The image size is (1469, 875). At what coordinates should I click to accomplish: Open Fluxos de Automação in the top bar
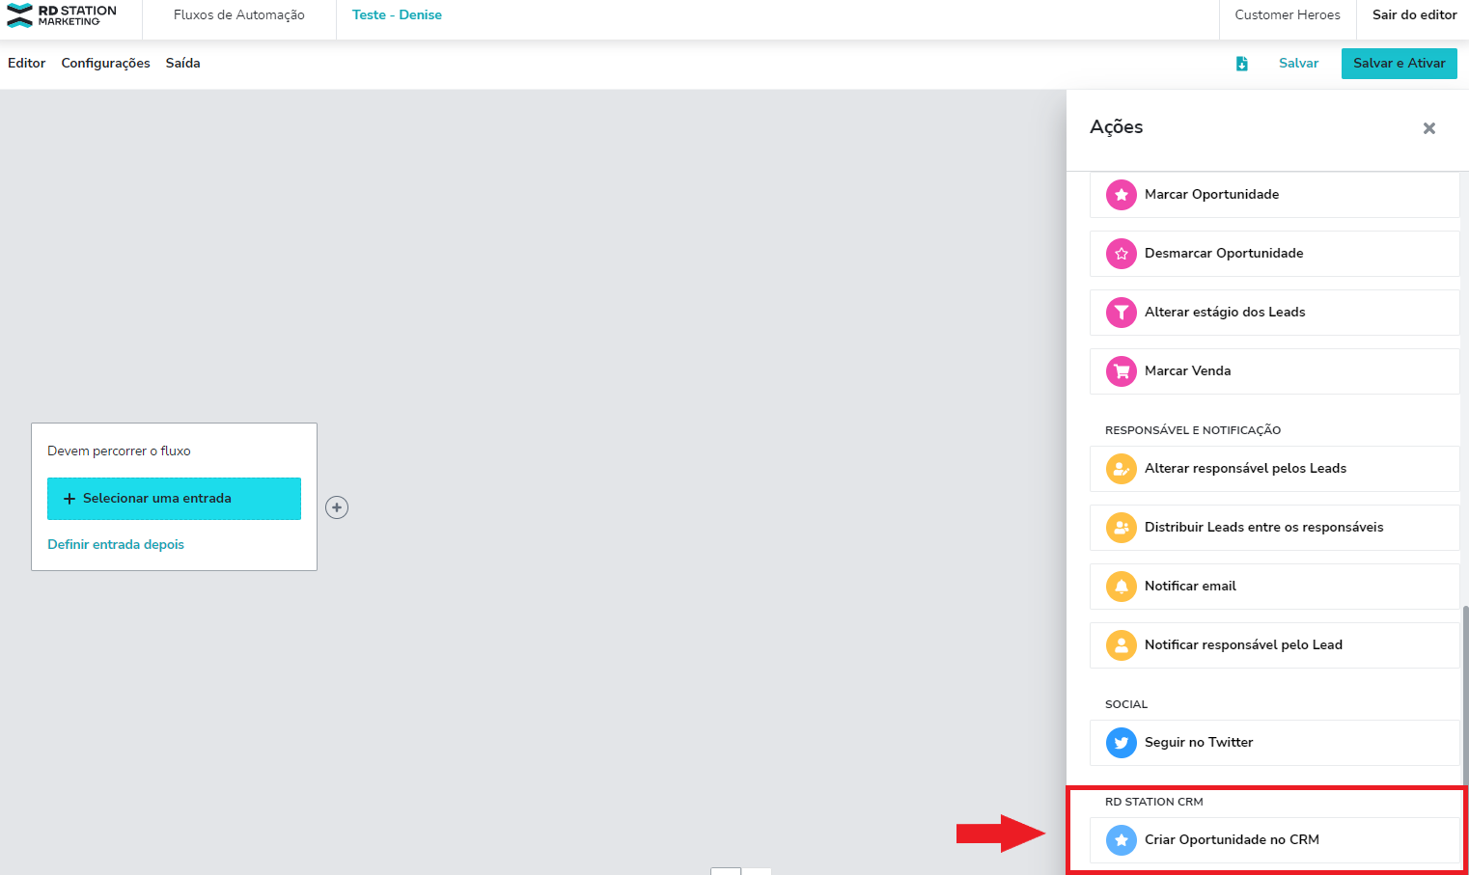238,15
